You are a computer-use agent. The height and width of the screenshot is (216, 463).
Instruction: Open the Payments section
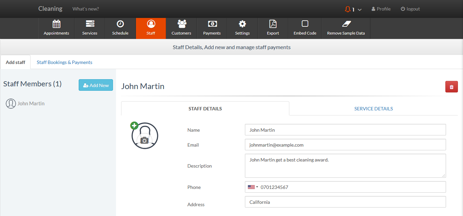[x=212, y=28]
